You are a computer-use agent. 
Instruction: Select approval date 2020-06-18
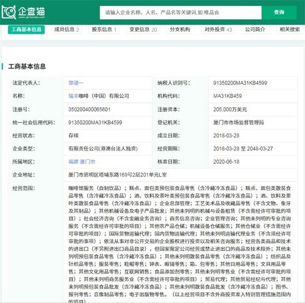pyautogui.click(x=226, y=162)
